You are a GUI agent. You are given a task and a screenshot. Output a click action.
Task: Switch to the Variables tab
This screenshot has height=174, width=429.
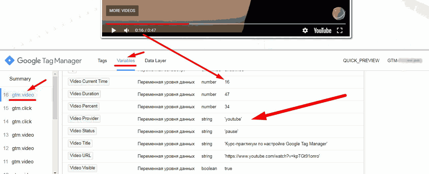pos(126,61)
